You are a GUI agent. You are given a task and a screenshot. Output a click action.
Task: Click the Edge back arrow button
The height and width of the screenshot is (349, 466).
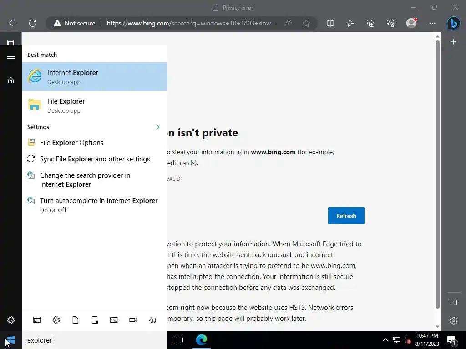[x=12, y=23]
